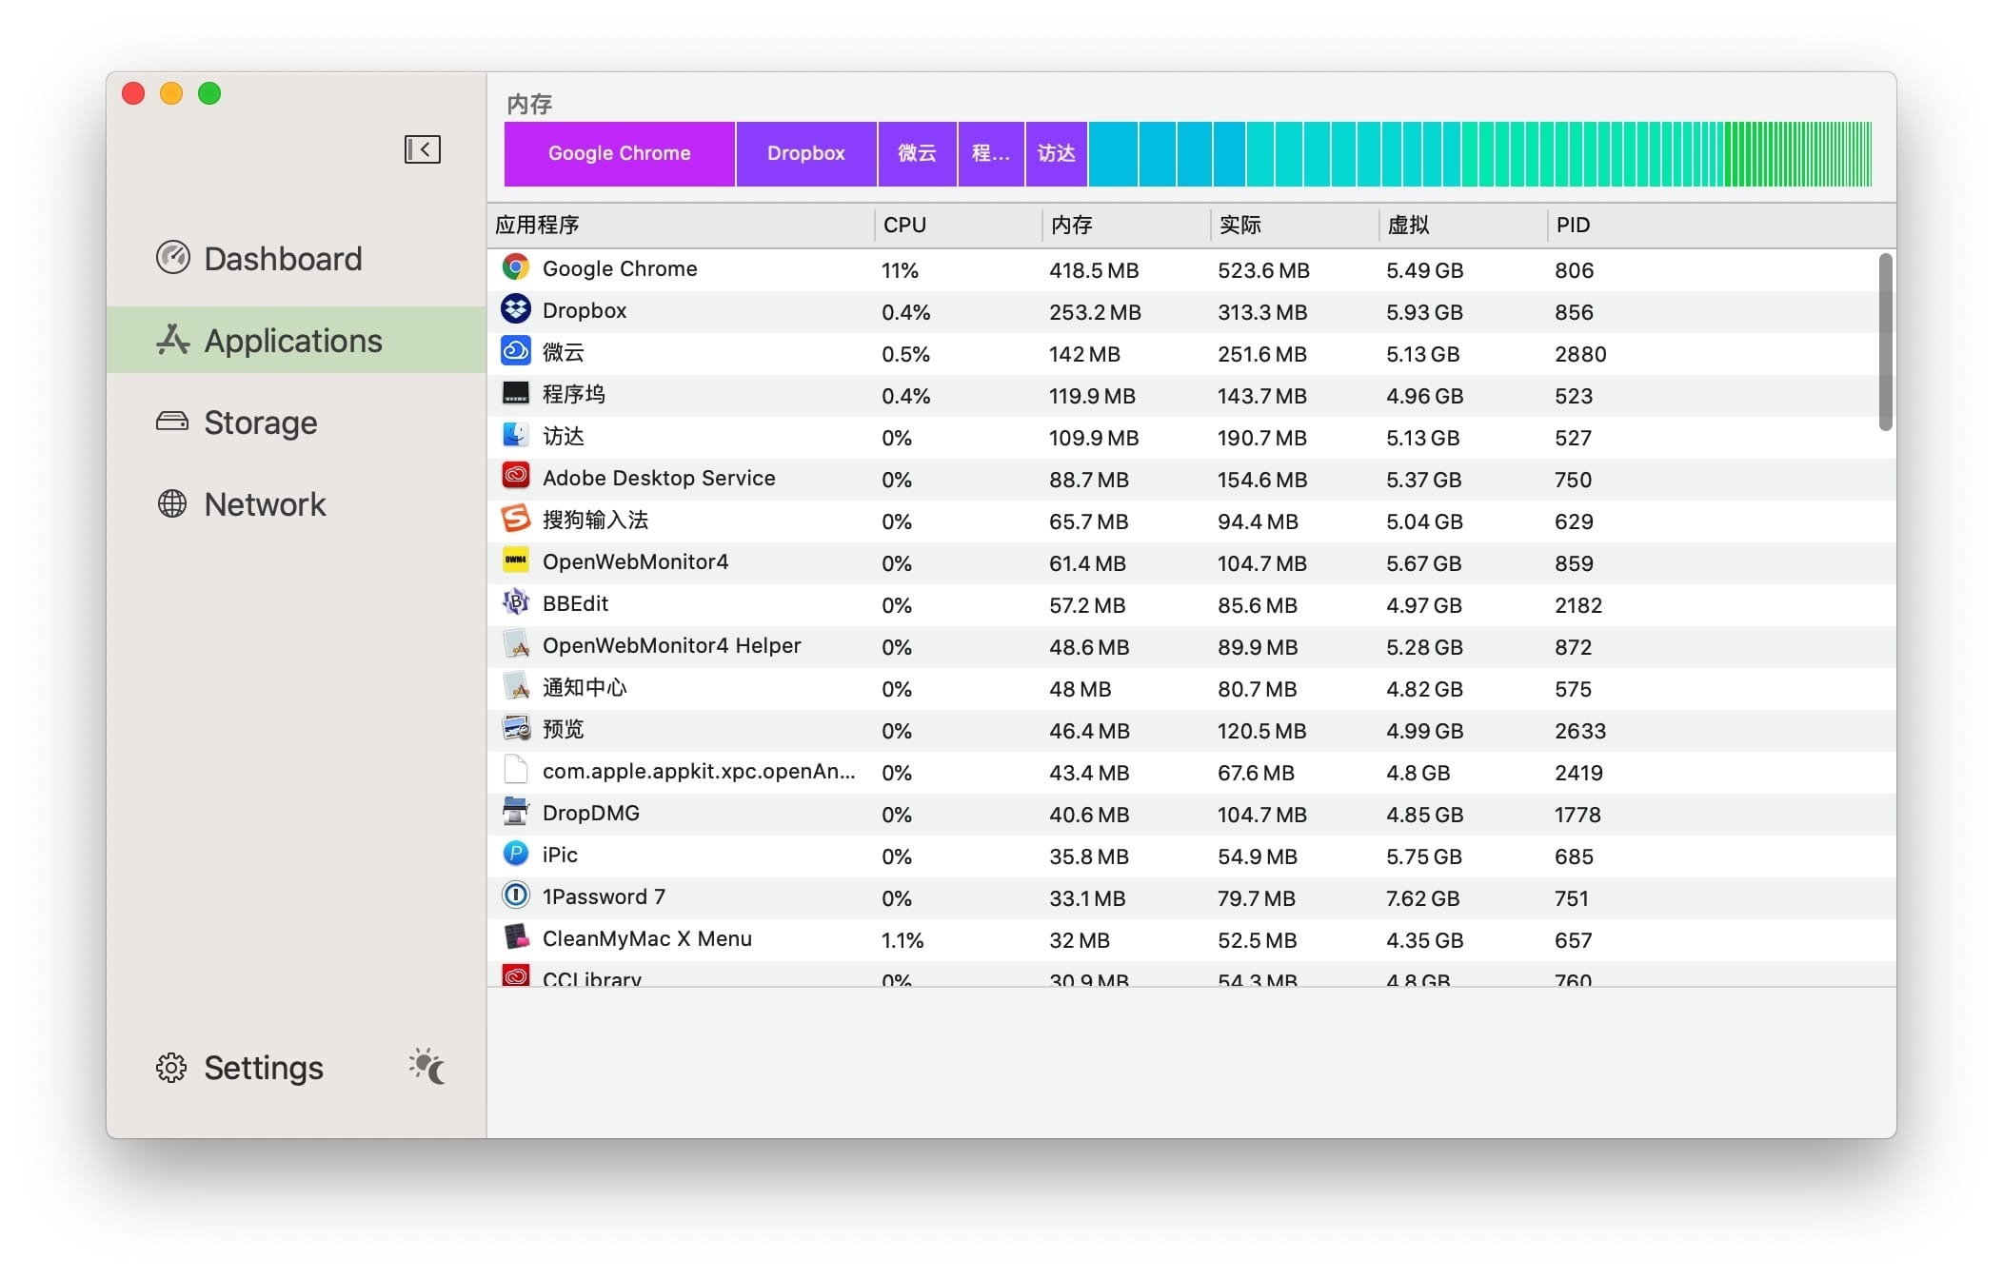Click the 1Password 7 app icon

515,896
